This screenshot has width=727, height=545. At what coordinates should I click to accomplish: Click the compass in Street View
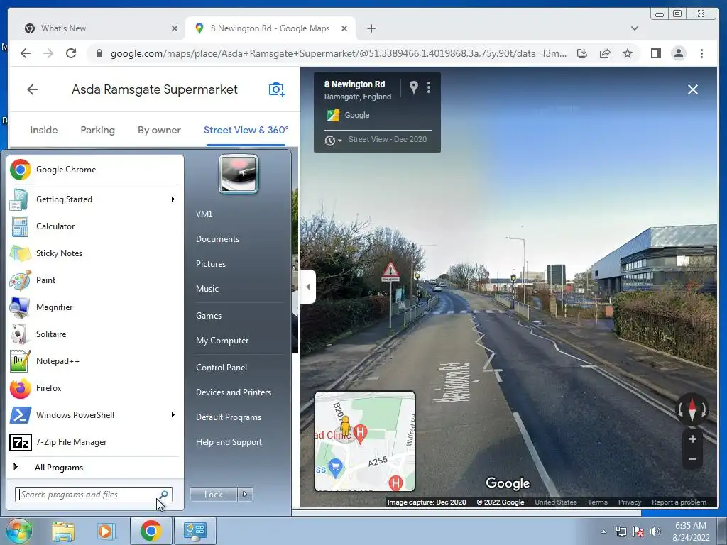pos(692,409)
